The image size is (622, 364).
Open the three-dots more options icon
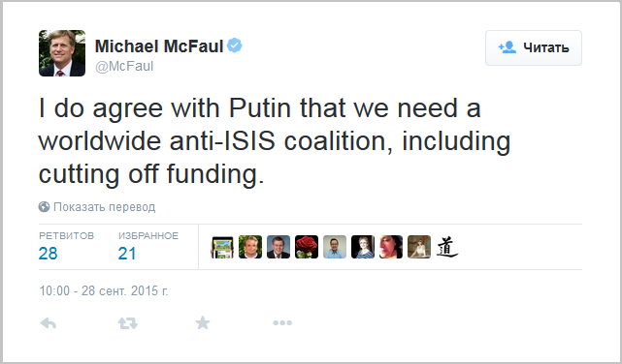[x=282, y=322]
